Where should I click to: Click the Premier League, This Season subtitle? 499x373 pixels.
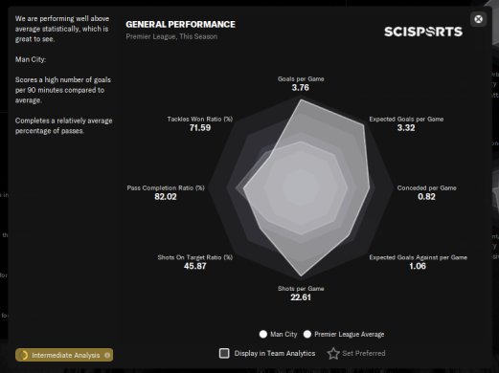tap(171, 36)
